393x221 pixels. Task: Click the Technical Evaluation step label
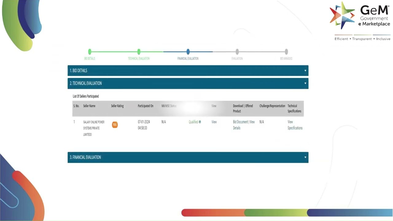point(139,58)
